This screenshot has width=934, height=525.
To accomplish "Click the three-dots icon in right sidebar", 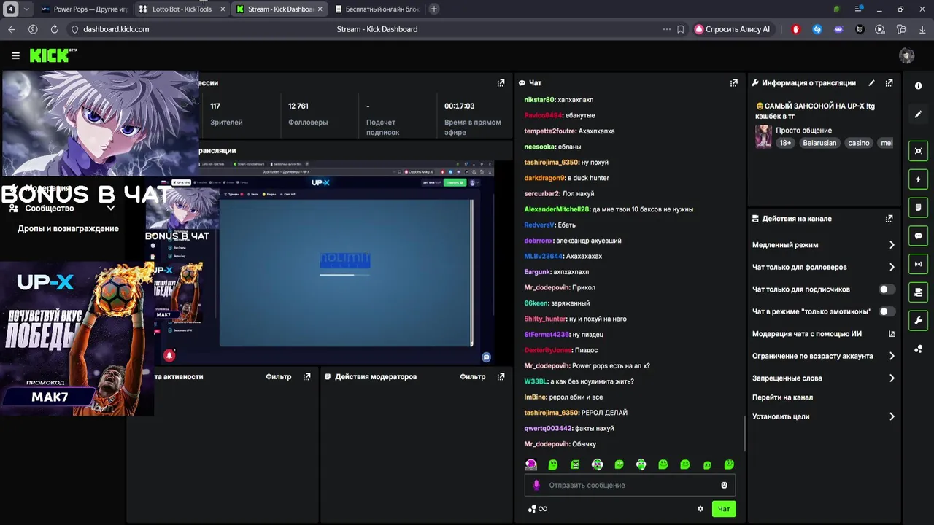I will (918, 349).
